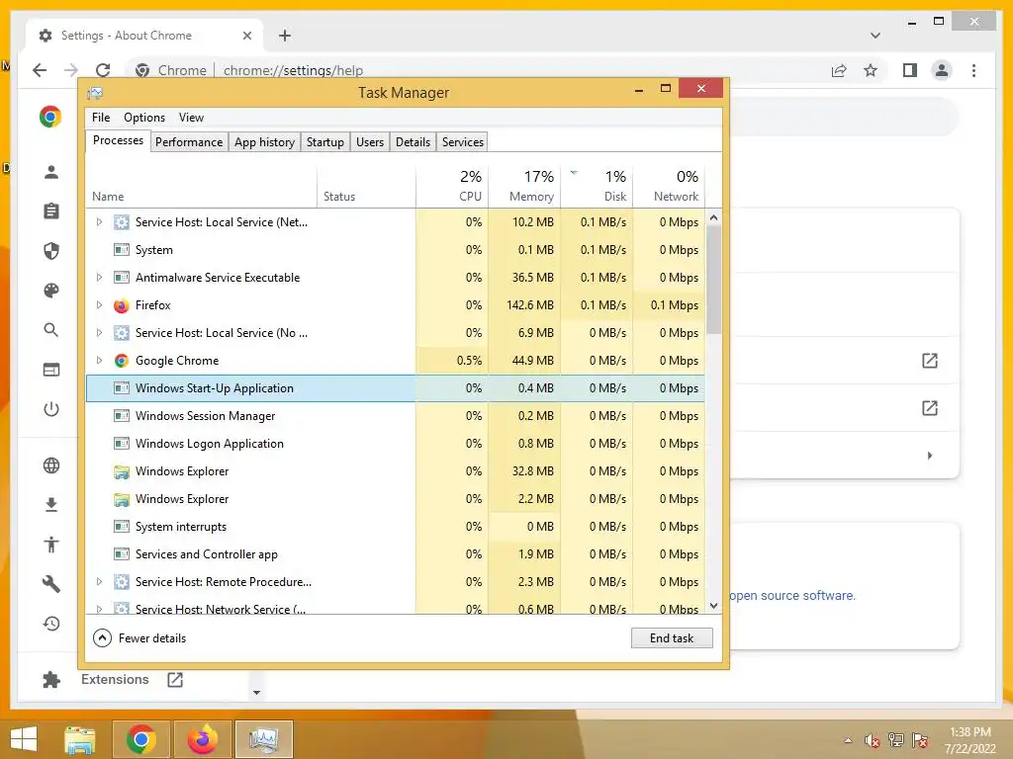Open File Explorer from the taskbar
This screenshot has height=759, width=1013.
[79, 739]
